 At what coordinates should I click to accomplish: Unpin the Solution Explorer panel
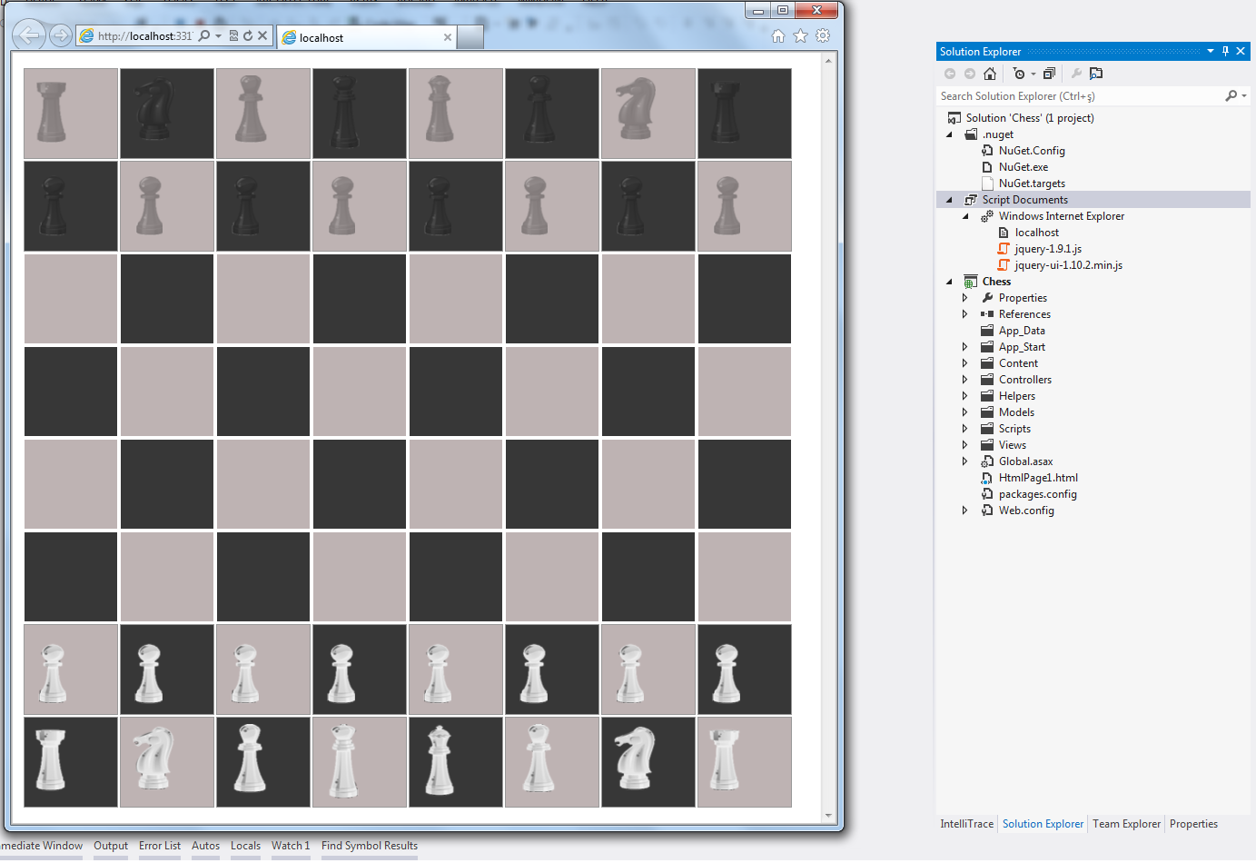(1225, 51)
